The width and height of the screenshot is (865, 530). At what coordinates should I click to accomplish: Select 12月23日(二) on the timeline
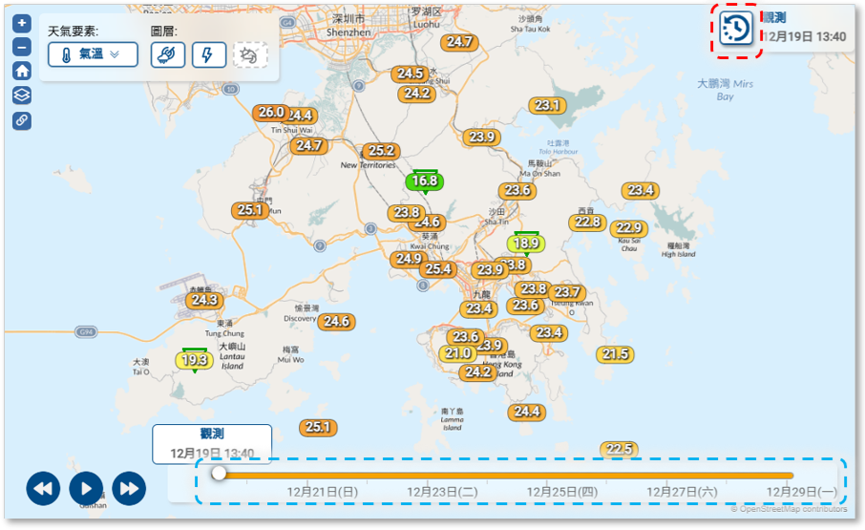[442, 491]
